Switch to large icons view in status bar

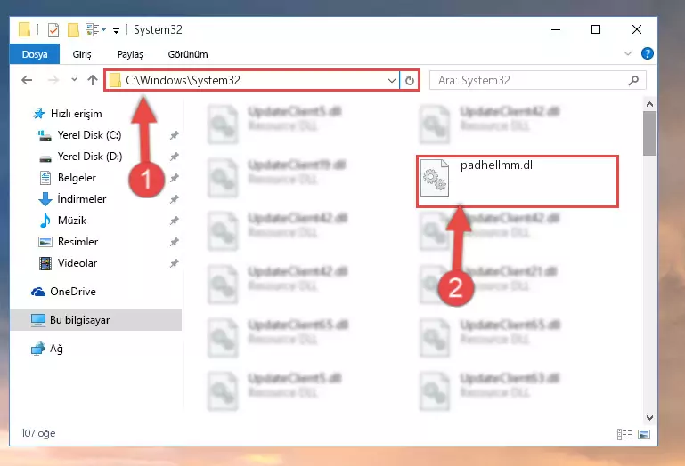[644, 434]
